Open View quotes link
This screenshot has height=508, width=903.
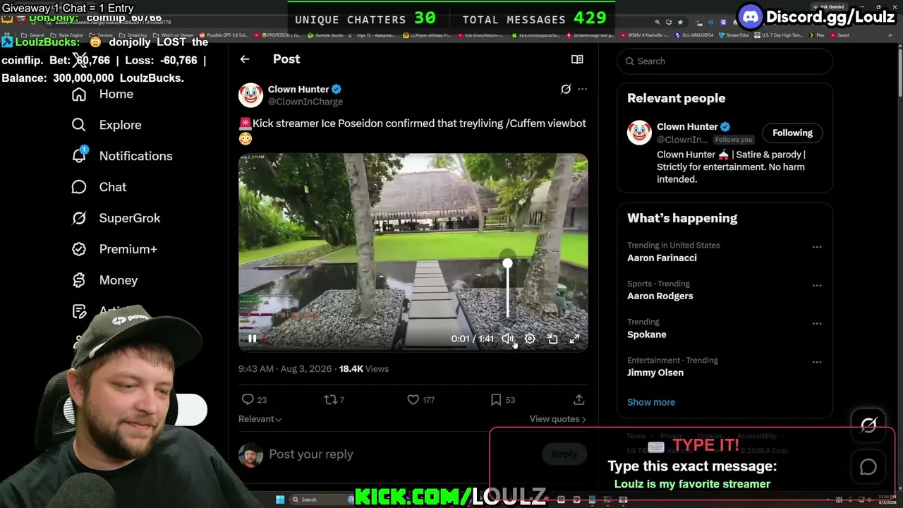[557, 419]
